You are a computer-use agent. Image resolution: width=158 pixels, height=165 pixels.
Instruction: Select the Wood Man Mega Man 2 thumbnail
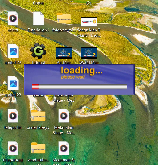point(89,53)
